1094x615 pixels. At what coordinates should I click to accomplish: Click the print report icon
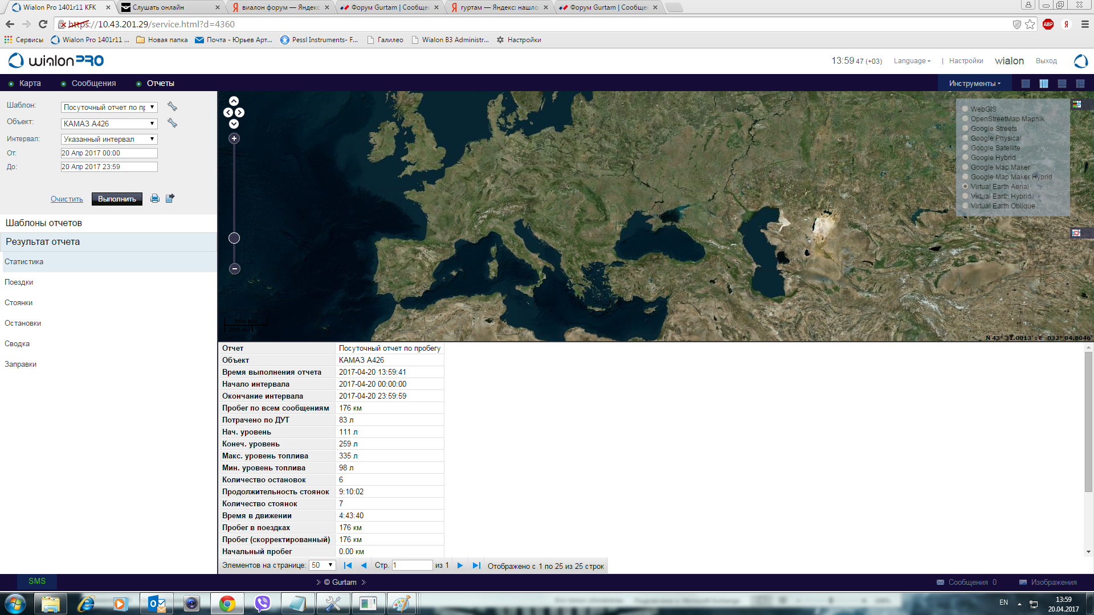[x=154, y=199]
